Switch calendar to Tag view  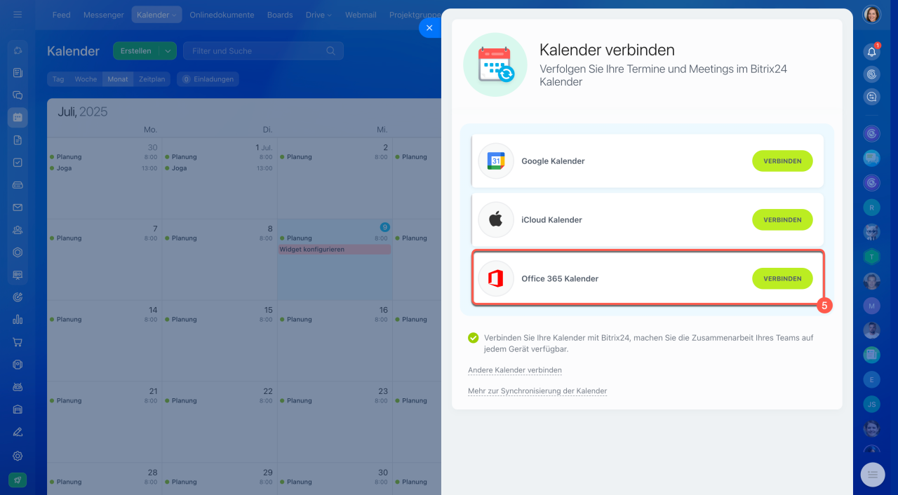tap(58, 79)
